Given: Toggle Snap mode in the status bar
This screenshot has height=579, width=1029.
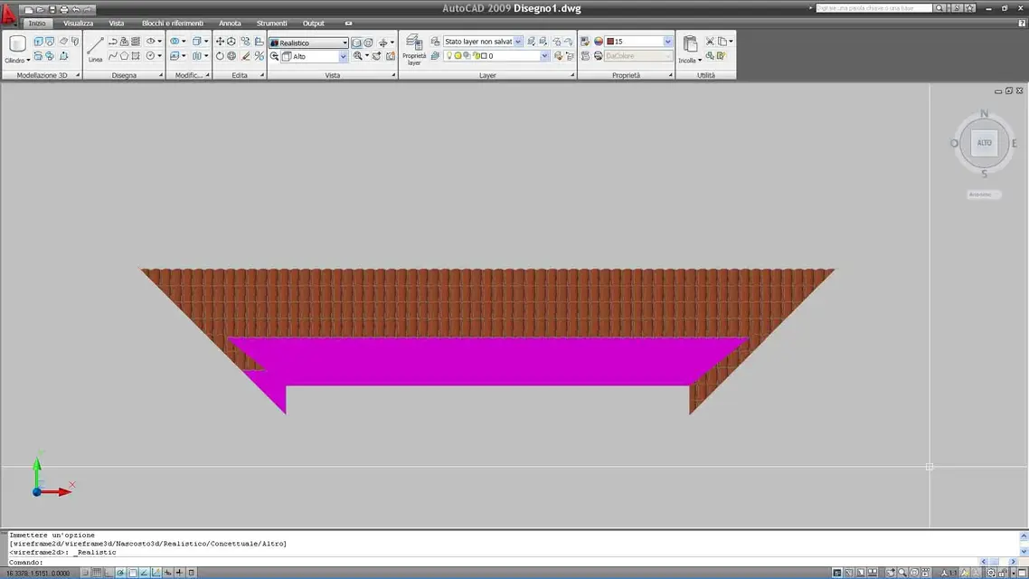Looking at the screenshot, I should (85, 573).
